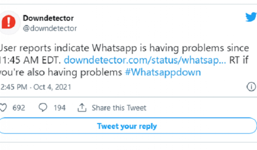Screen dimensions: 257x150
Task: Click the RT if text in tweet
Action: tap(239, 60)
